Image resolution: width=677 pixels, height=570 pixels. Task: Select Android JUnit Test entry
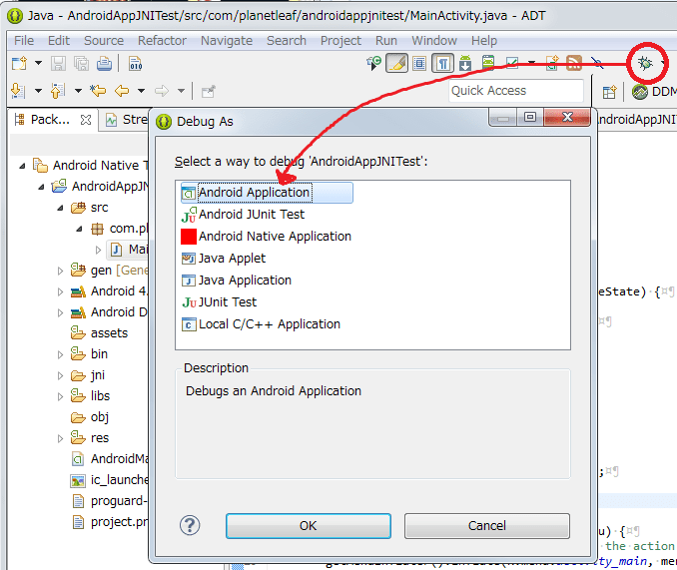243,215
